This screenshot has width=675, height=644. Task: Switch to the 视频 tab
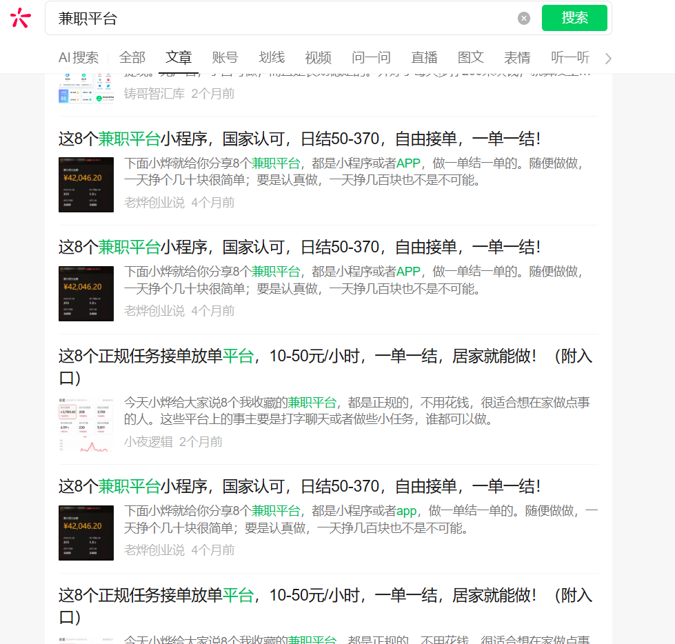318,57
